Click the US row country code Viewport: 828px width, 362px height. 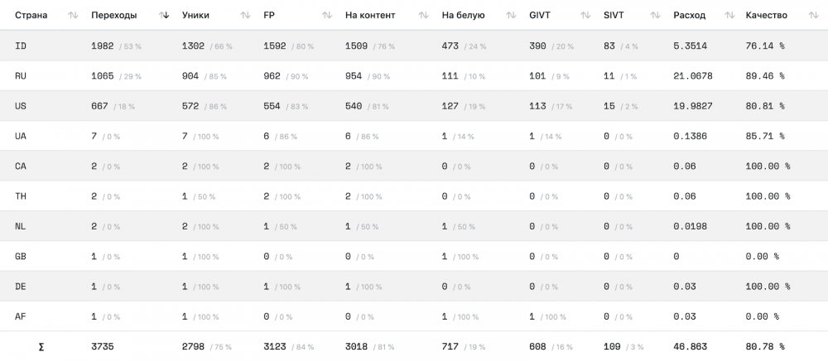click(21, 106)
